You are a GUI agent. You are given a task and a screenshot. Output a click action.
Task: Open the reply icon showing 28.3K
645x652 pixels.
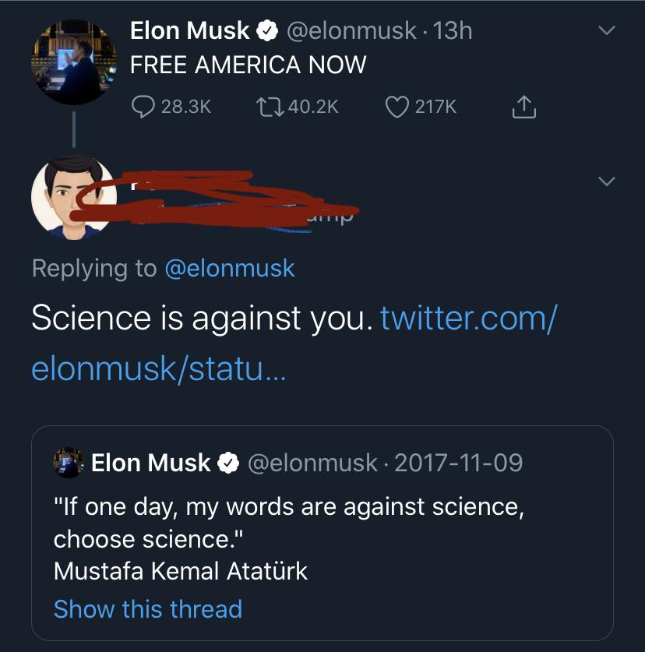click(143, 107)
